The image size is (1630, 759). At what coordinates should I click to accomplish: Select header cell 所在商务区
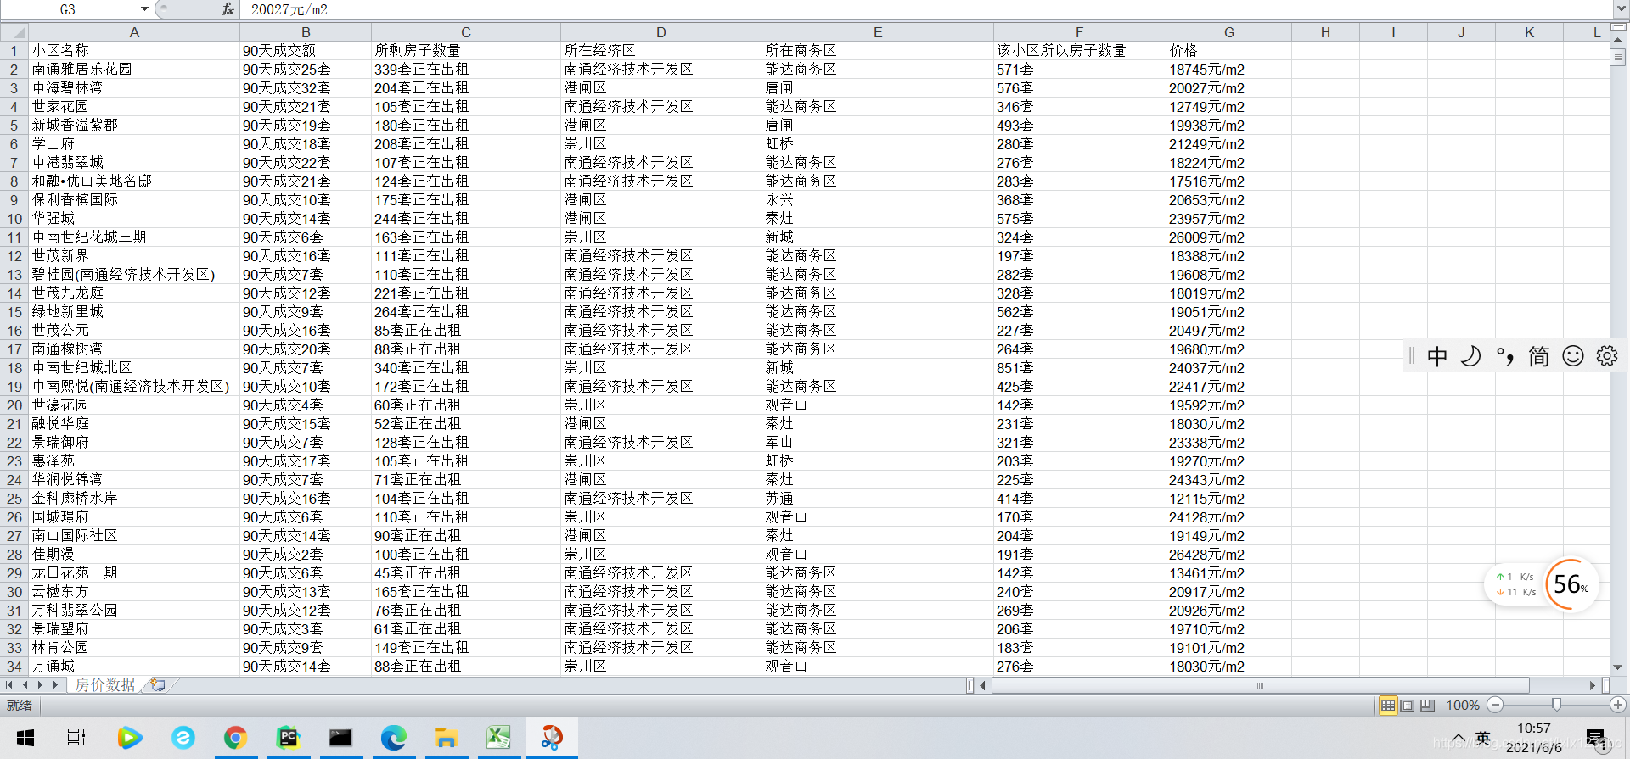pos(878,51)
